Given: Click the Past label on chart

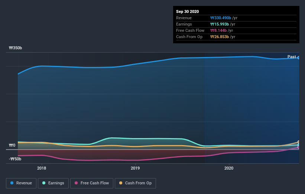Looking at the screenshot, I should (292, 57).
